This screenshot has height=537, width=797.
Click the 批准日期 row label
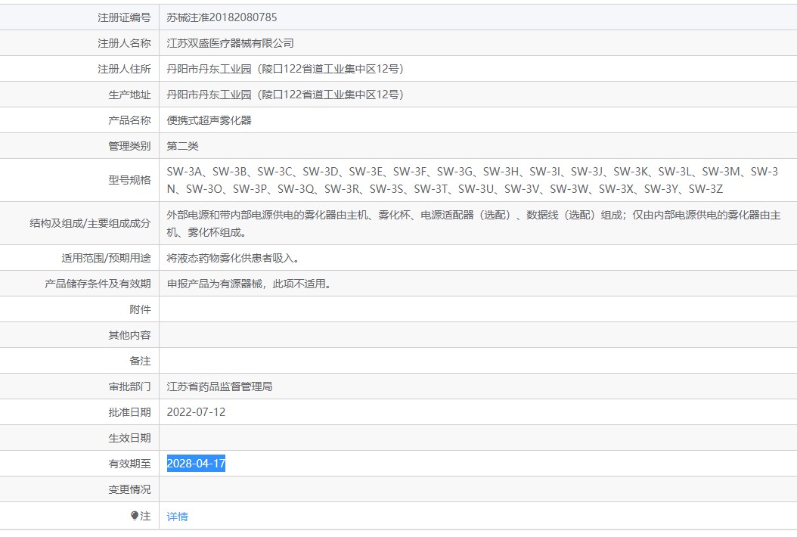129,412
